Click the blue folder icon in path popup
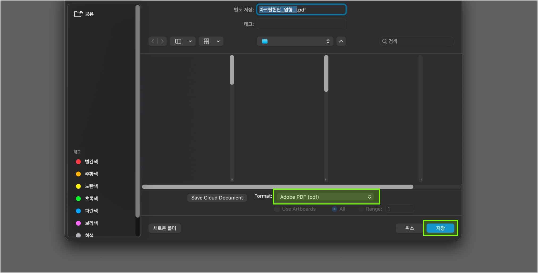 click(265, 41)
